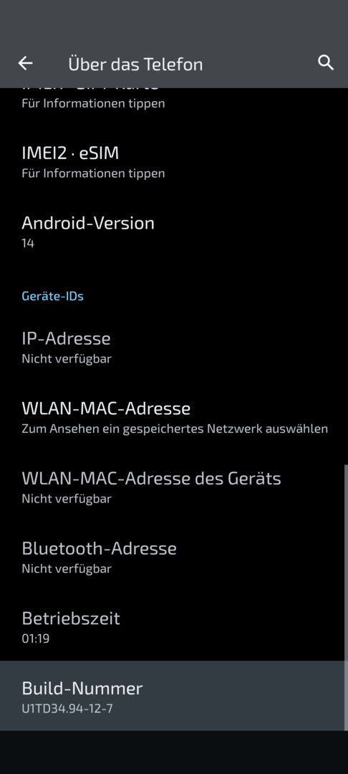Open the WLAN-MAC-Adresse entry

click(x=174, y=417)
